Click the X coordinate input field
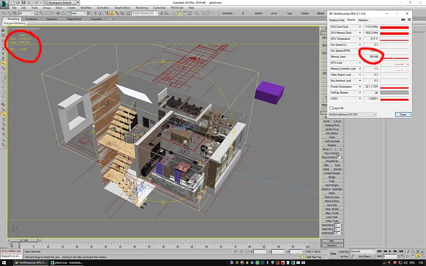The image size is (426, 266). 260,252
